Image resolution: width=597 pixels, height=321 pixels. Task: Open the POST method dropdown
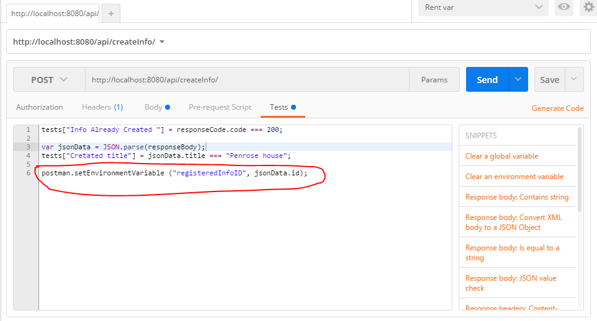(x=49, y=79)
